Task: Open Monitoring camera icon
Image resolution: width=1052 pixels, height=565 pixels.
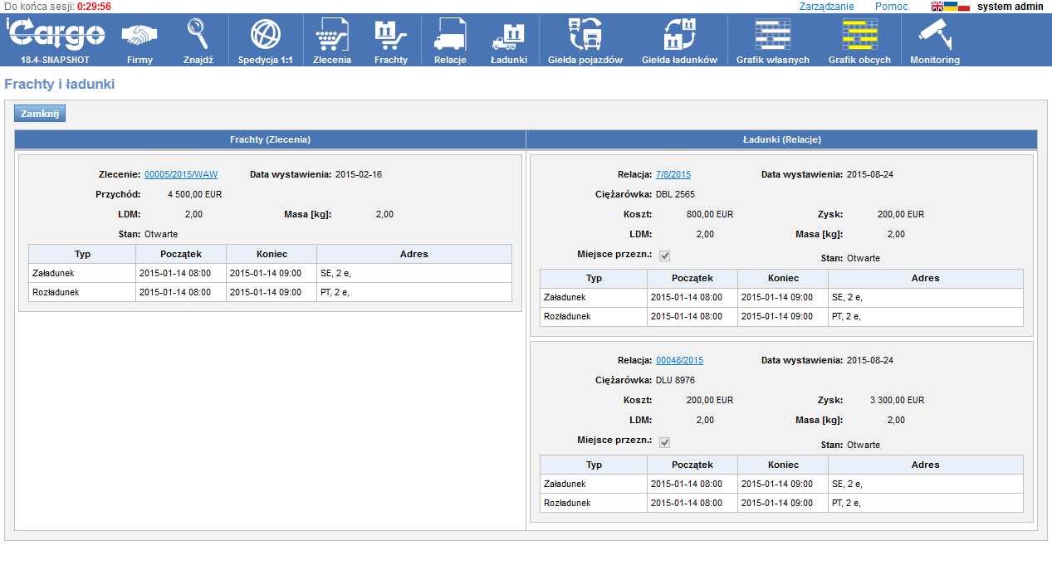Action: tap(934, 36)
